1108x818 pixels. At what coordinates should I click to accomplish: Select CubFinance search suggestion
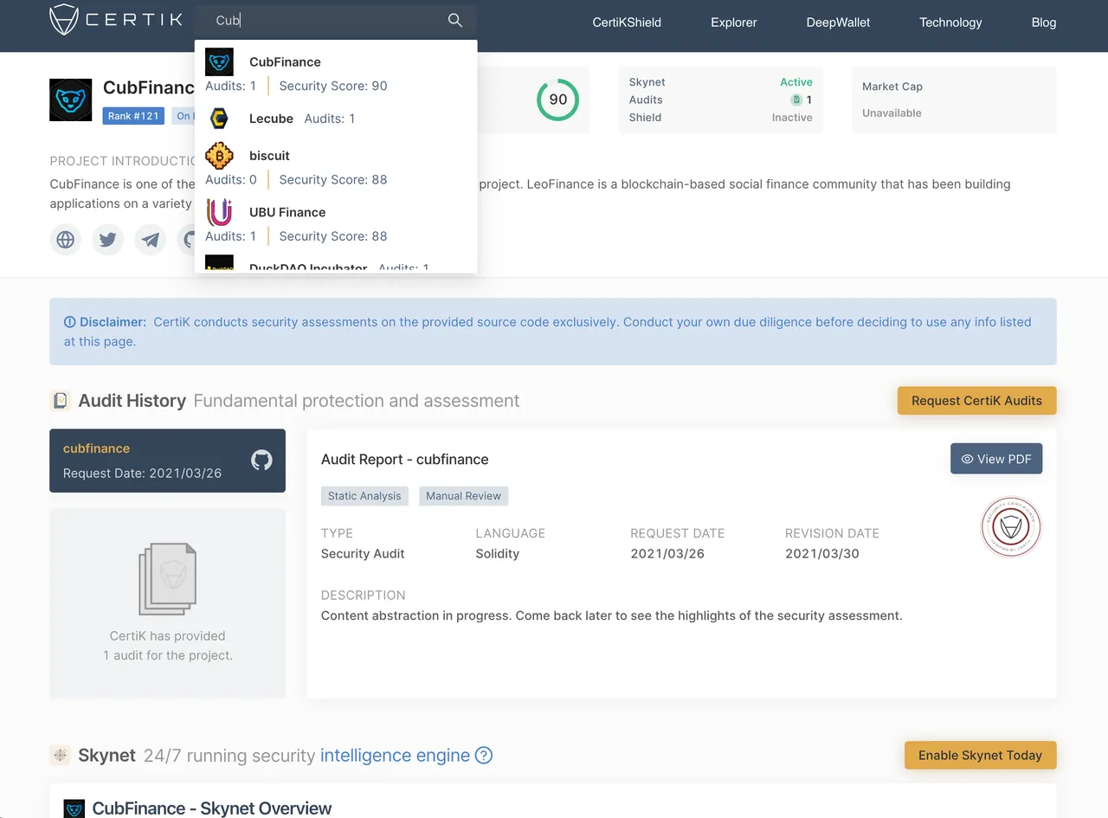tap(336, 72)
